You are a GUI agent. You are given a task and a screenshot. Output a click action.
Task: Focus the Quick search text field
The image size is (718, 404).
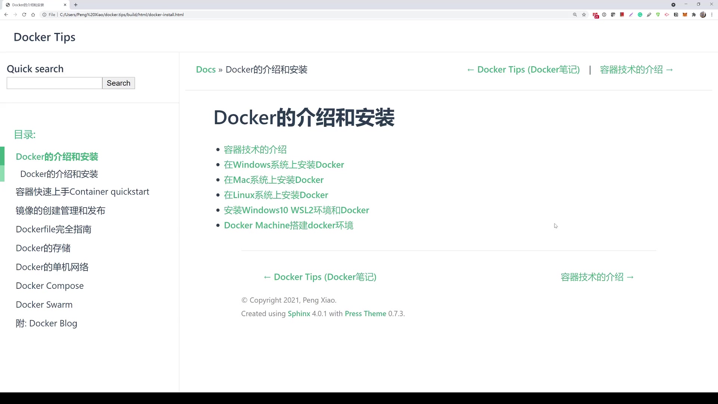[55, 83]
